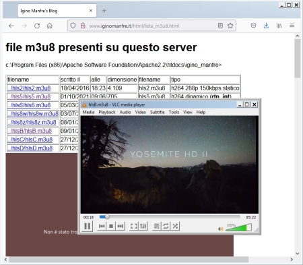Open the hls2/hls2.m3u8 link

tap(29, 88)
